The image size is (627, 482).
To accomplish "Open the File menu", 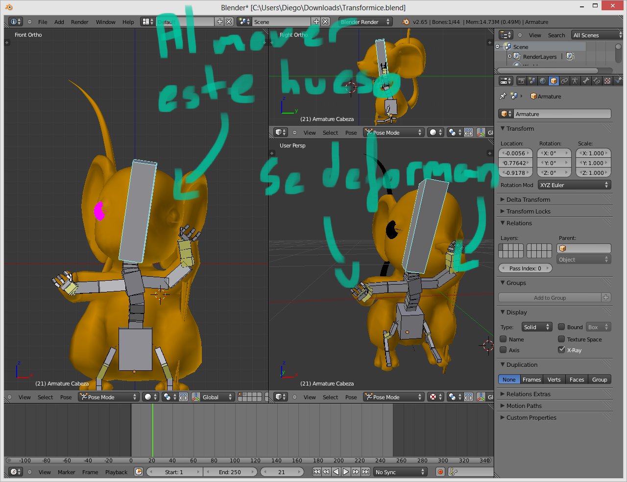I will tap(43, 22).
